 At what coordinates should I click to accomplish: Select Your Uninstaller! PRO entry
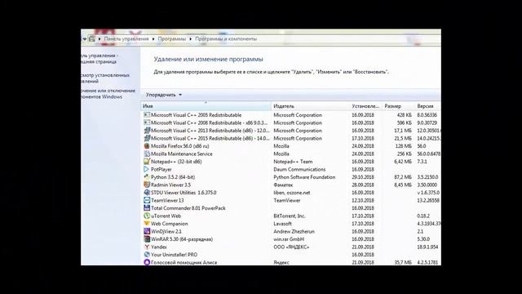[174, 255]
